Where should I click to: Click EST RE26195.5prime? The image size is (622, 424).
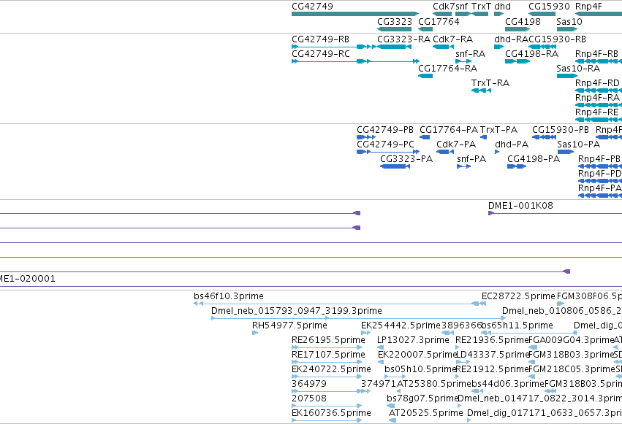click(x=328, y=341)
